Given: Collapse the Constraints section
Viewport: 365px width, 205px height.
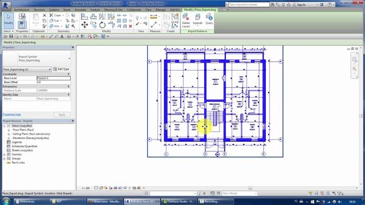Looking at the screenshot, I should tap(68, 74).
